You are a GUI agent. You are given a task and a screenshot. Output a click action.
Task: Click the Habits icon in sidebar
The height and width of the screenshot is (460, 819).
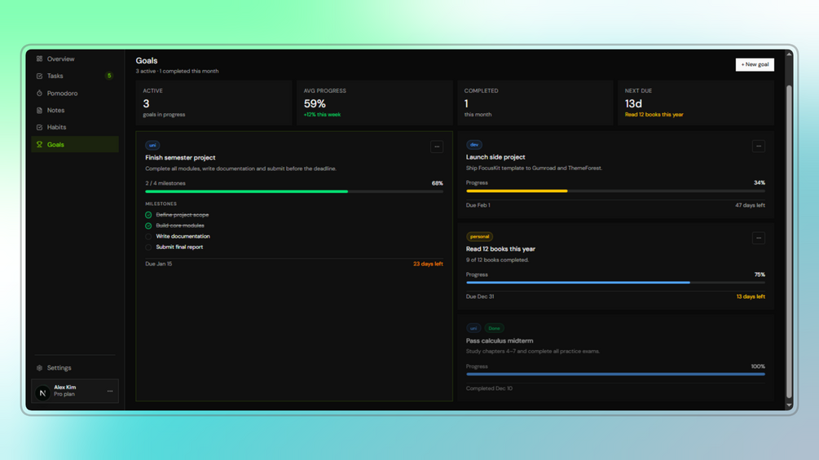point(40,127)
